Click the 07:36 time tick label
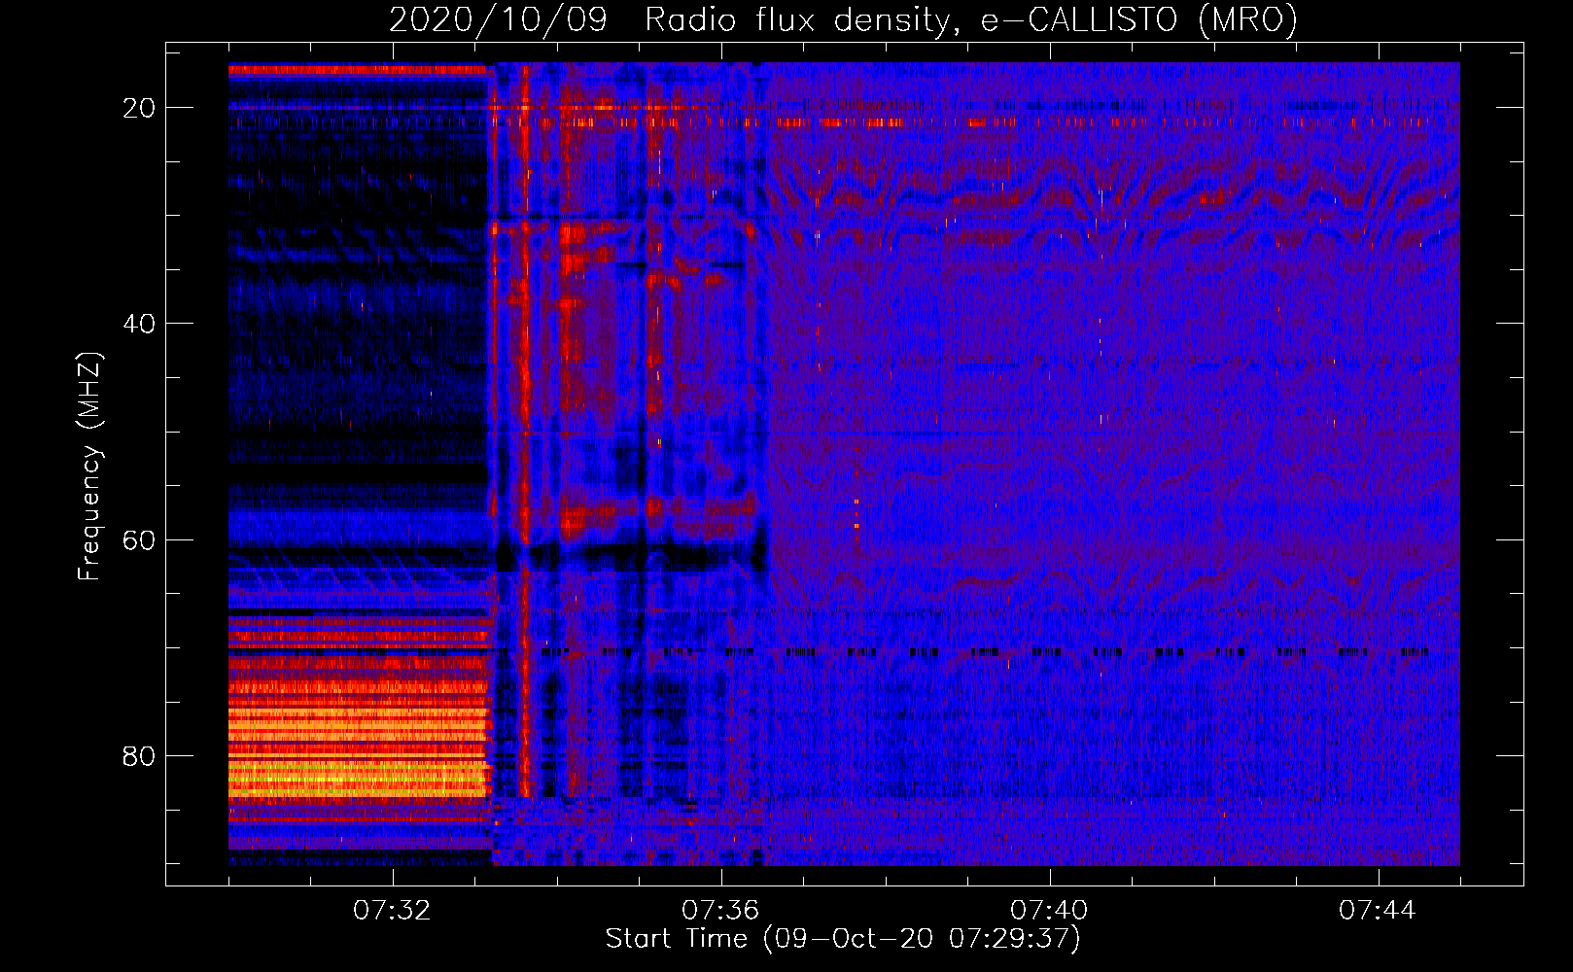This screenshot has width=1573, height=972. (x=720, y=911)
